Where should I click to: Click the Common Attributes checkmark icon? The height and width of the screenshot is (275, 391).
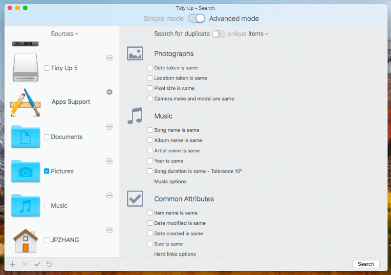(x=135, y=198)
